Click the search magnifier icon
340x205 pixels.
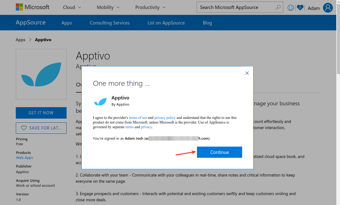(278, 7)
